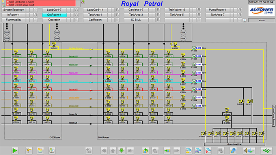The width and height of the screenshot is (276, 155).
Task: Click the speaker alarm acknowledge icon
Action: pos(249,150)
